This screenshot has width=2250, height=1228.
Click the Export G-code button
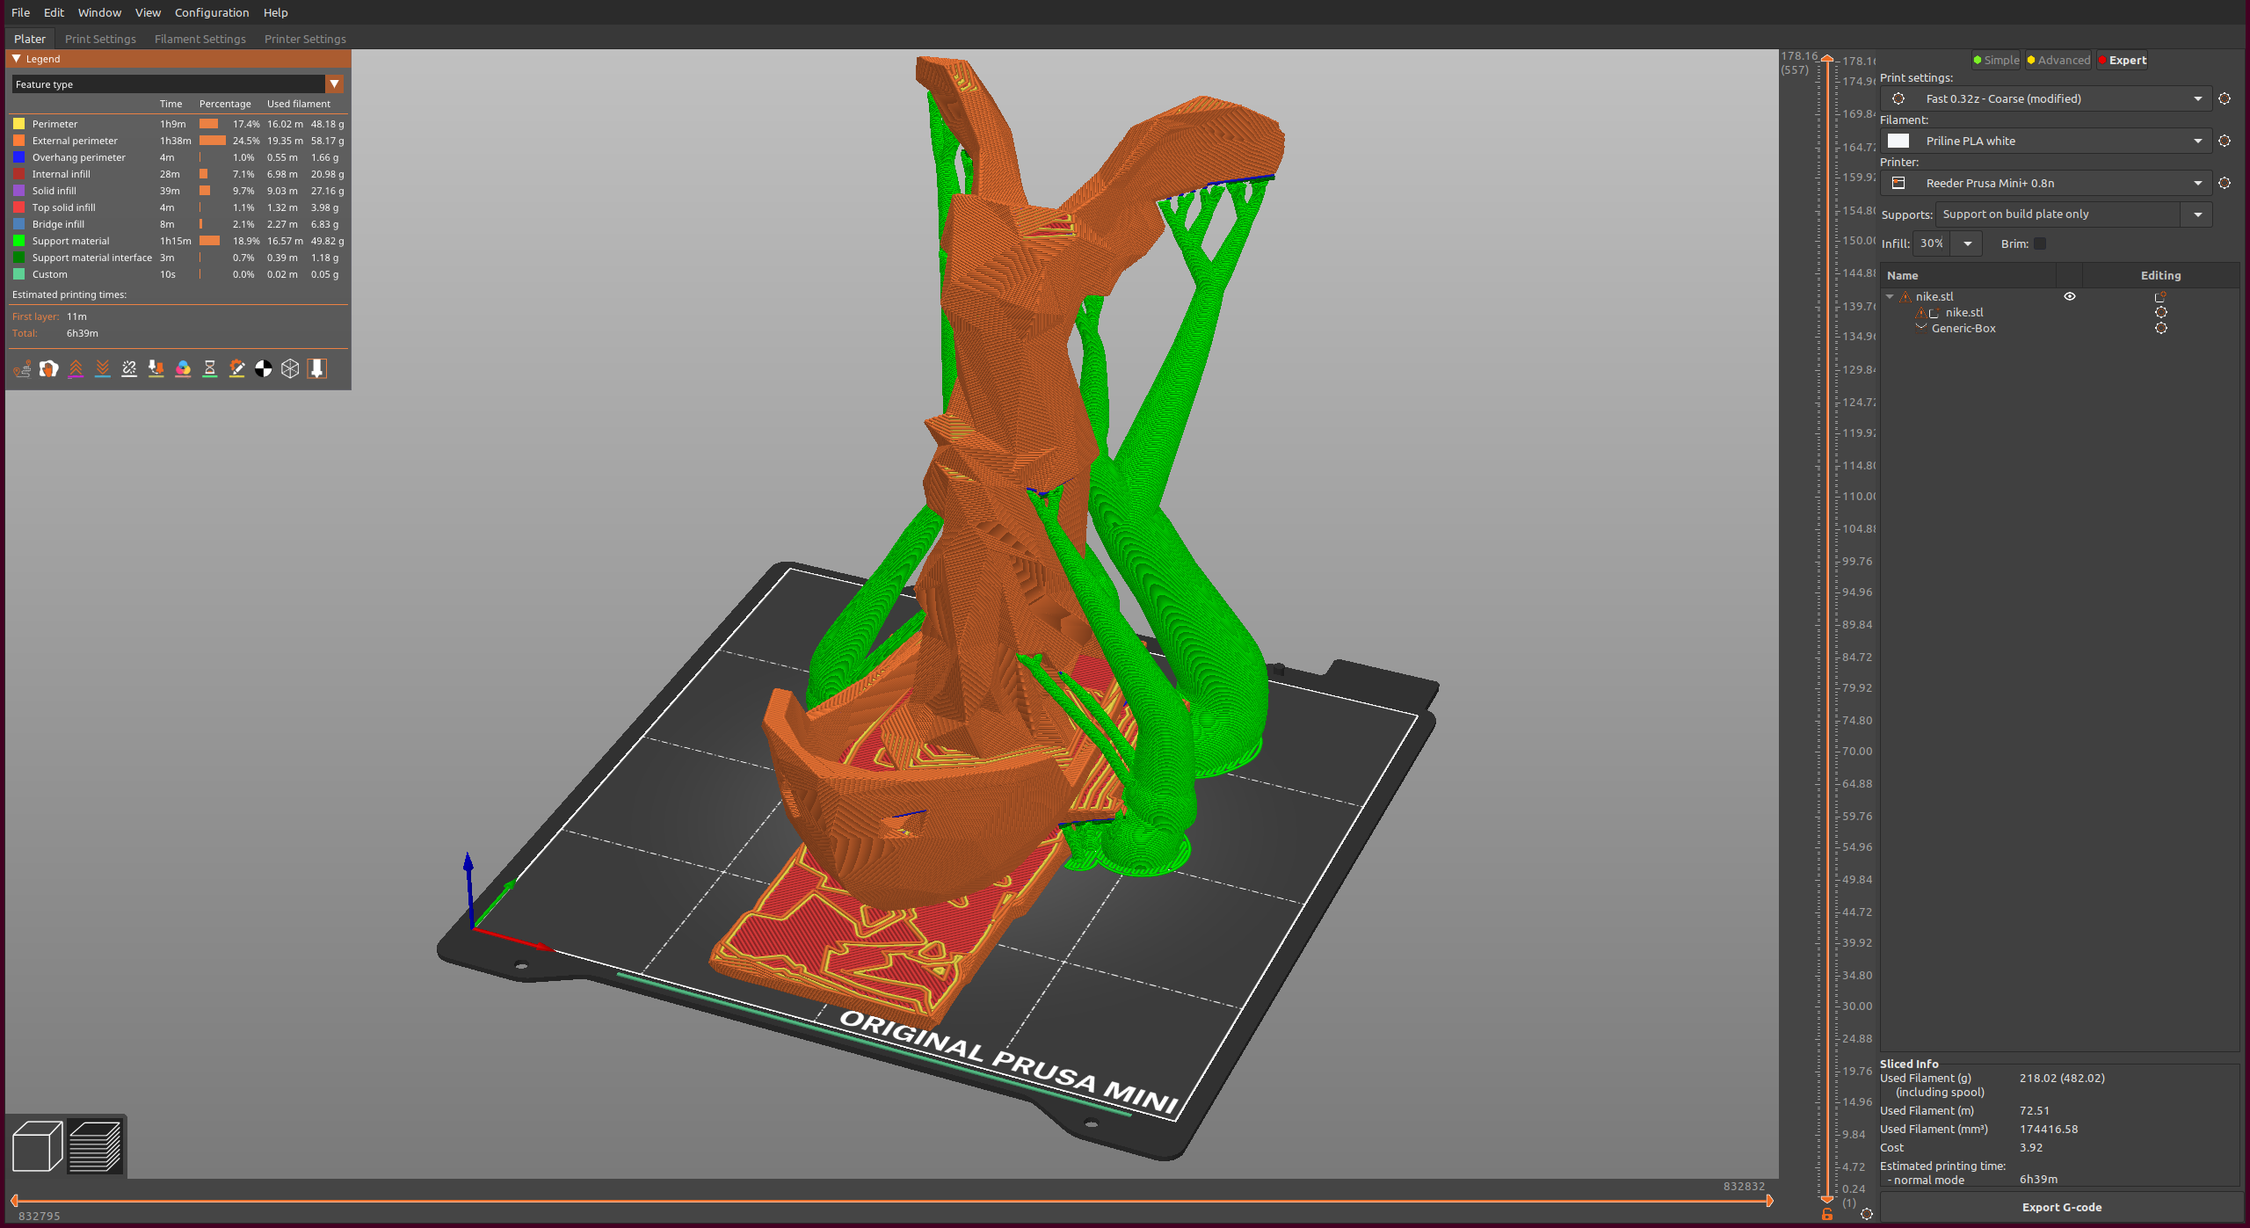coord(2061,1207)
